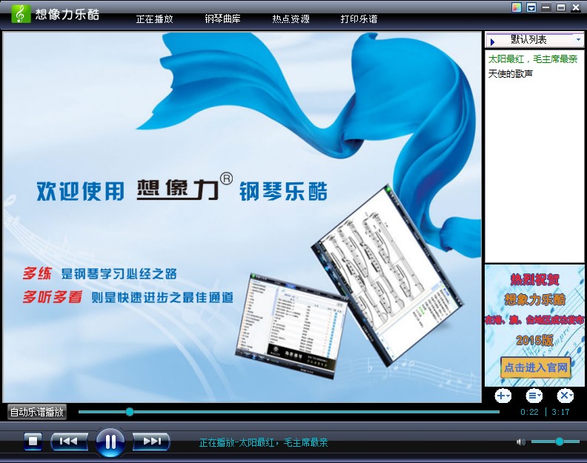The width and height of the screenshot is (587, 463).
Task: Open the playlist list-options menu
Action: click(534, 396)
